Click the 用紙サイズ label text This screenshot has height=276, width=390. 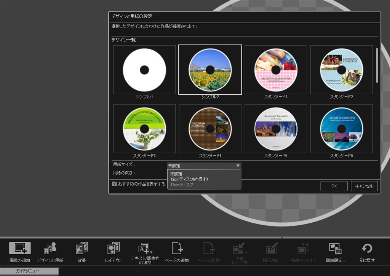[x=124, y=164]
